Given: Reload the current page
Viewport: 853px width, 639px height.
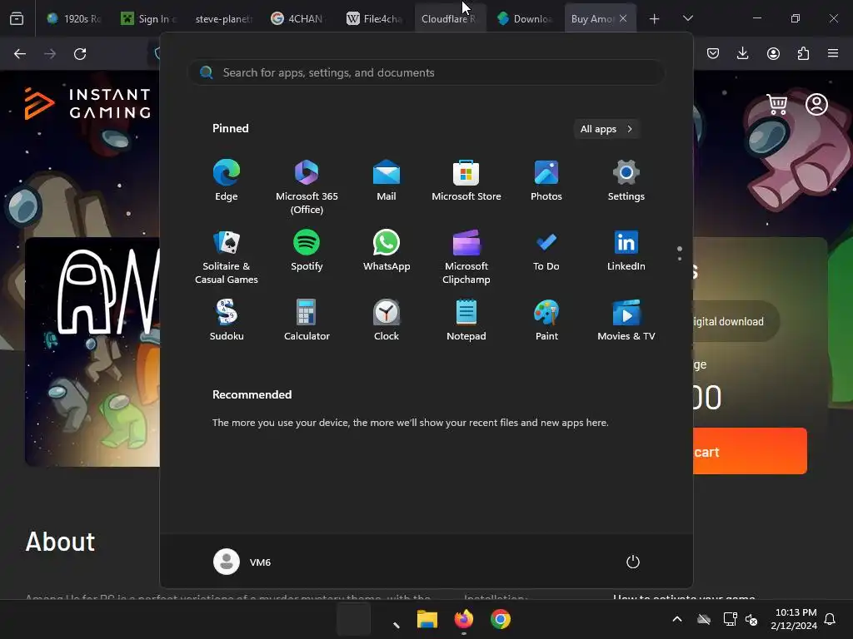Looking at the screenshot, I should click(80, 54).
